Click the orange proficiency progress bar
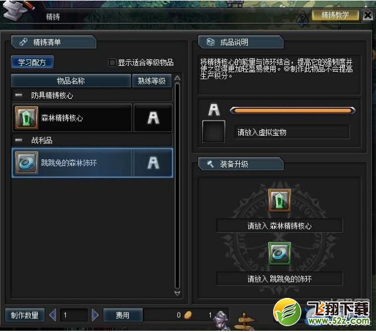This screenshot has height=332, width=376. 293,110
